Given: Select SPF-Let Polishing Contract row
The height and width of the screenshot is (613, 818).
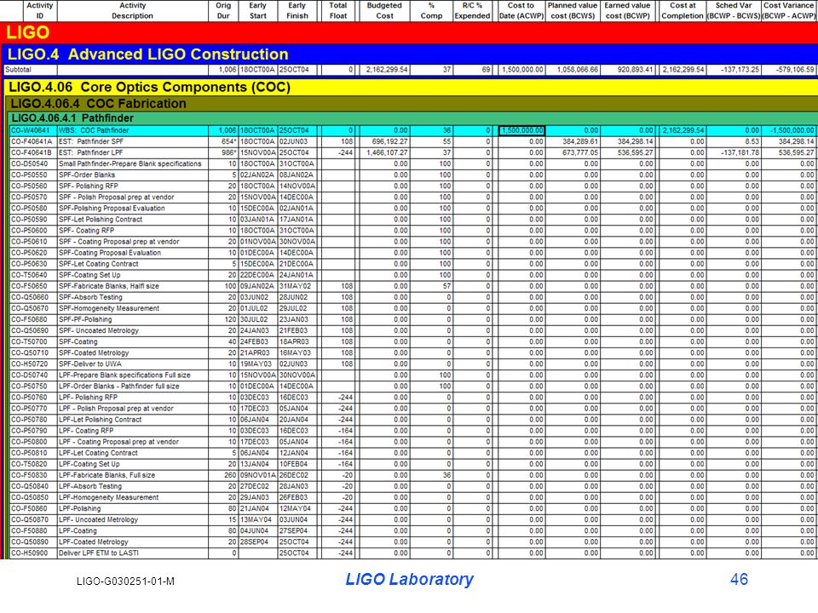Looking at the screenshot, I should pos(414,220).
